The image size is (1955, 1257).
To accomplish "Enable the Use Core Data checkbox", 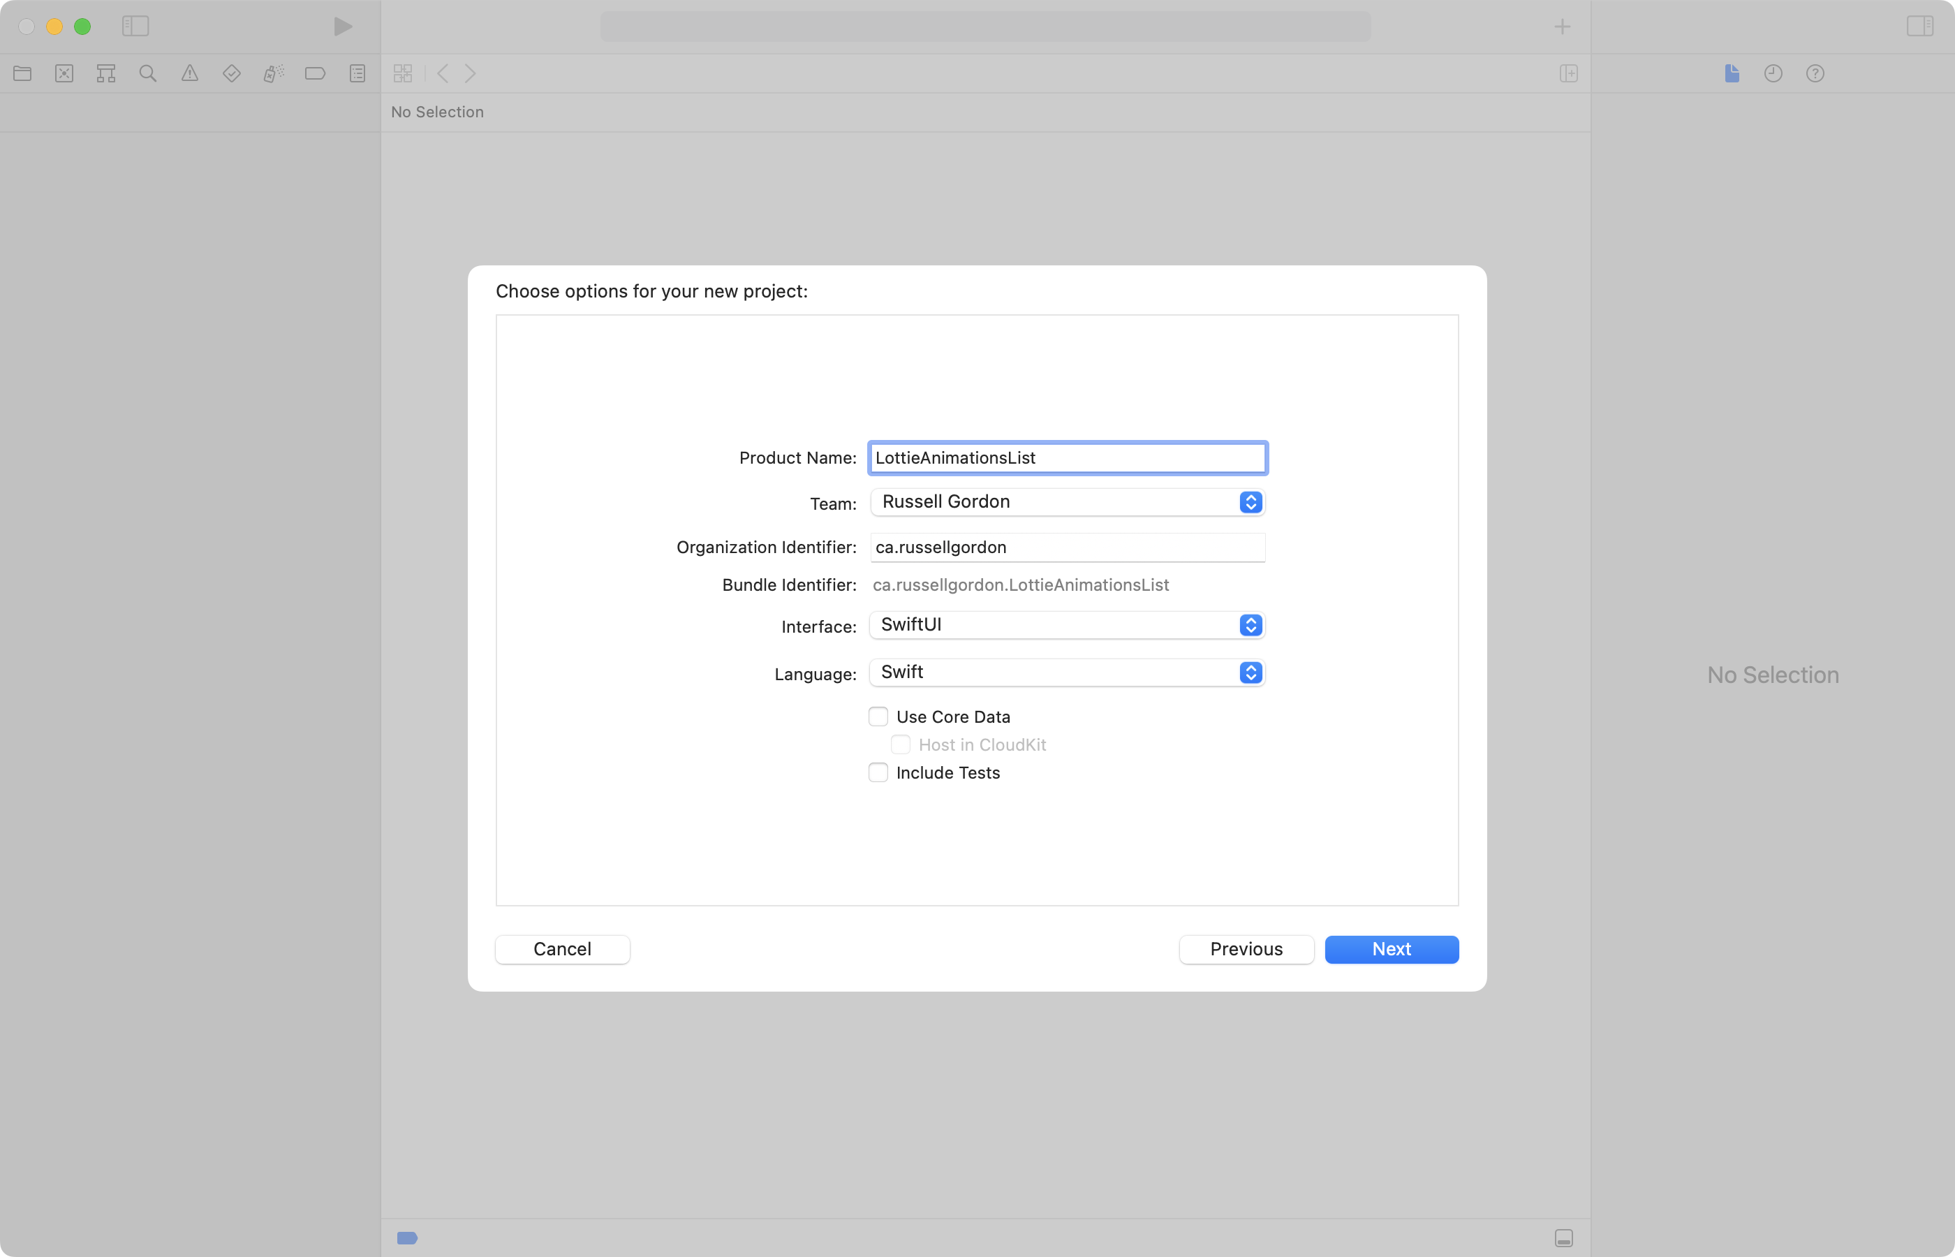I will tap(878, 716).
